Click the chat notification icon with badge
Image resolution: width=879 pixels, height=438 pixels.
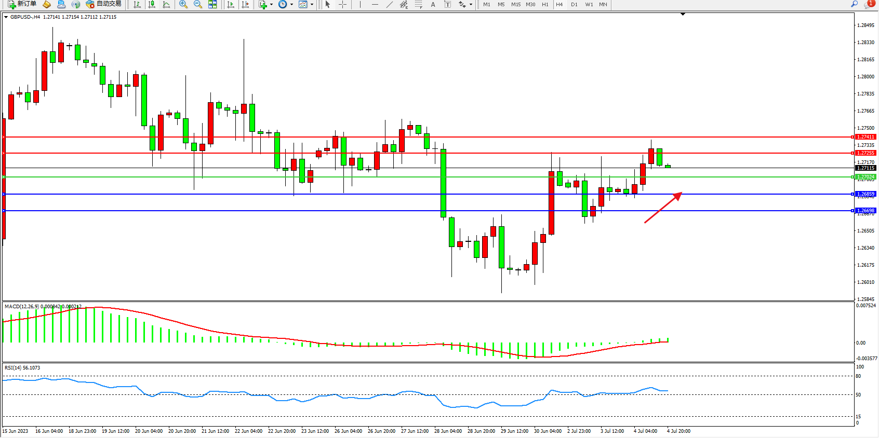click(x=869, y=4)
